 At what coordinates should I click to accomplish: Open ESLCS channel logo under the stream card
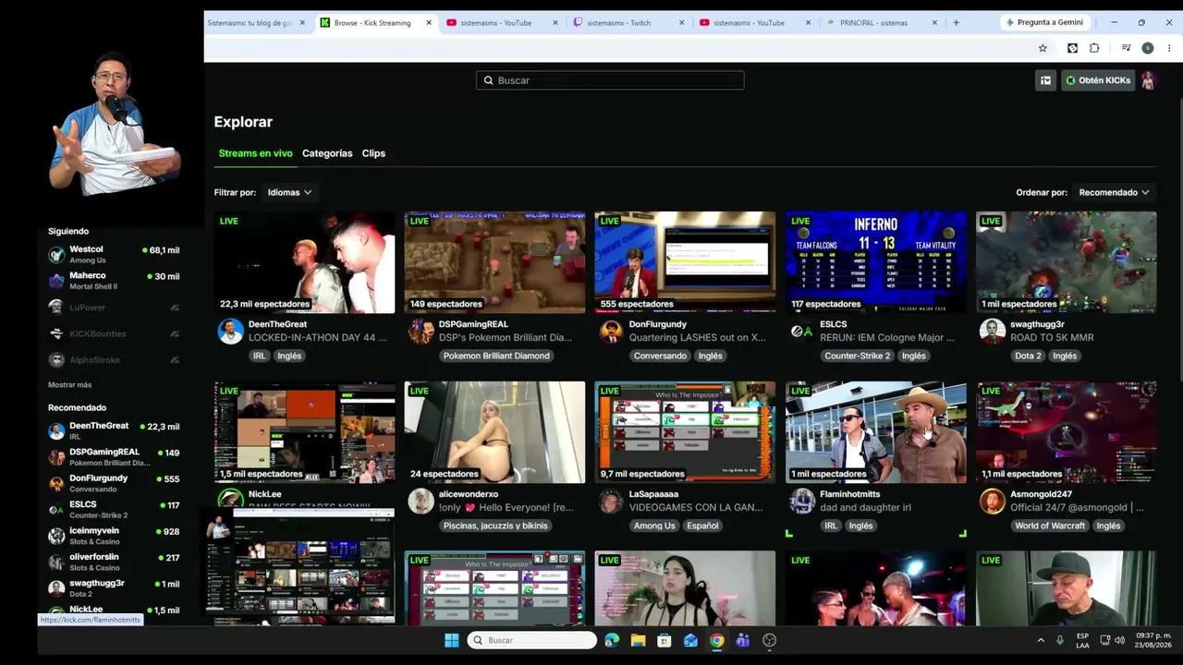[x=801, y=332]
